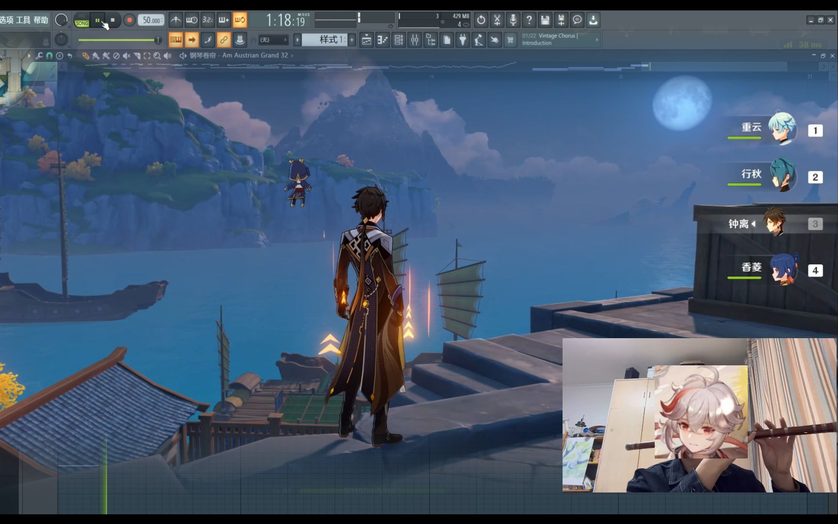The width and height of the screenshot is (838, 524).
Task: Open pattern menu arrow left of 样式 1
Action: (x=297, y=40)
